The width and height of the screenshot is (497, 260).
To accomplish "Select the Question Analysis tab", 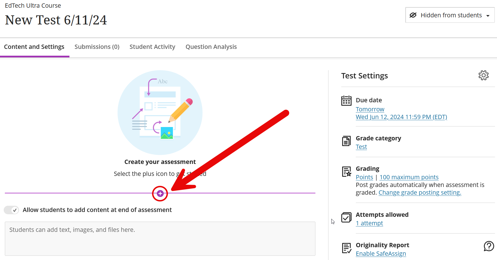I will pos(211,47).
